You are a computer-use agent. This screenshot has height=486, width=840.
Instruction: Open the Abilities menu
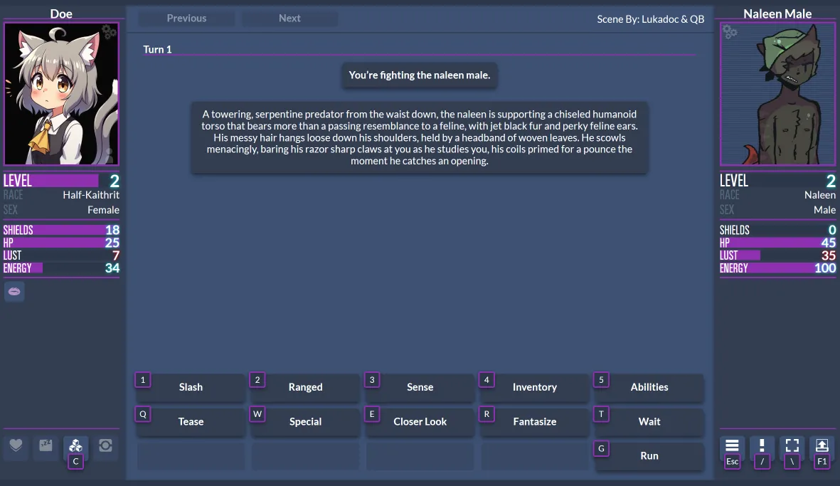point(649,387)
